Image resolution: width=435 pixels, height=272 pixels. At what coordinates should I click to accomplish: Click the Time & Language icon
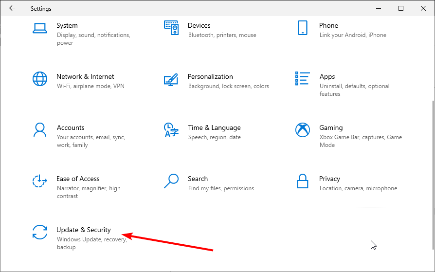tap(171, 130)
